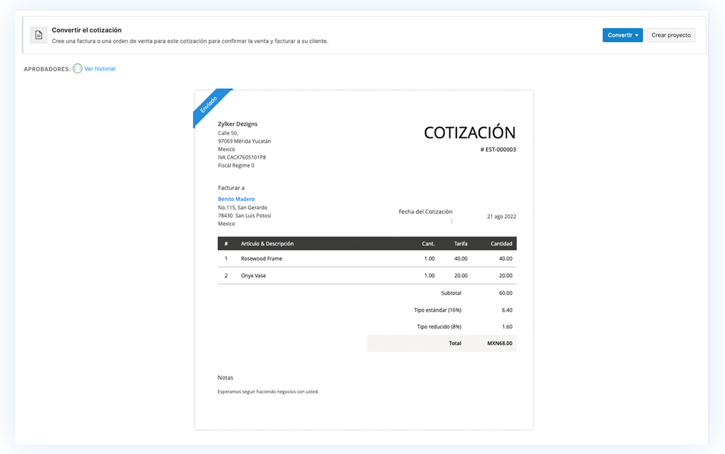
Task: Click the Crear proyecto button
Action: pos(671,35)
